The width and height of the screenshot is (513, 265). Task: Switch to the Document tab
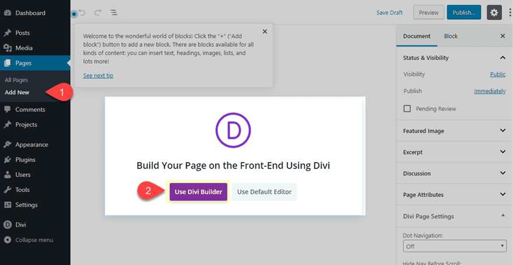point(417,36)
